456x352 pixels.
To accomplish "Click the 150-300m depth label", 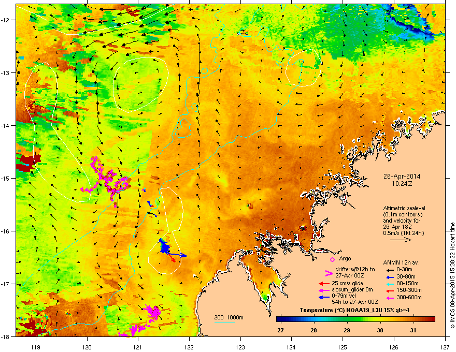I will [x=409, y=290].
